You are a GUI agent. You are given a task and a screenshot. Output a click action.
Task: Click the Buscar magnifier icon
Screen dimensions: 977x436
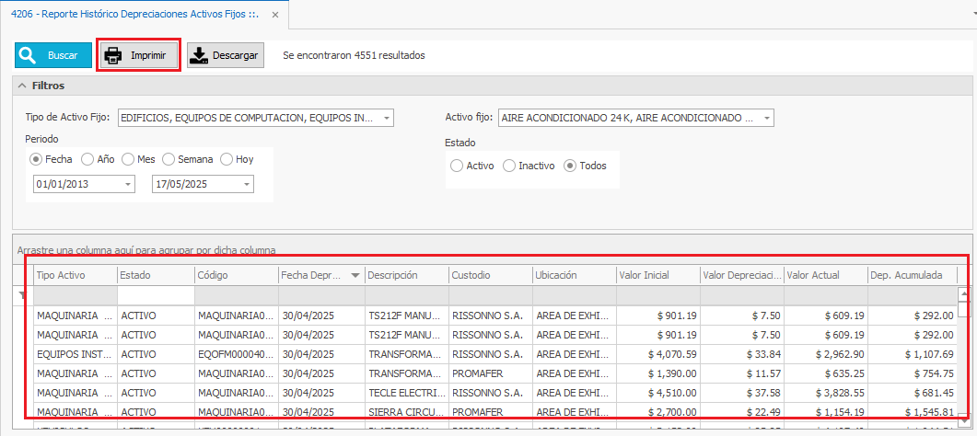pyautogui.click(x=28, y=55)
